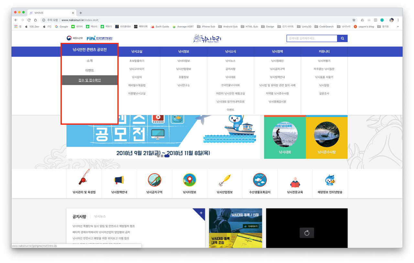The width and height of the screenshot is (414, 263).
Task: Bookmark page with the star icon
Action: click(354, 20)
